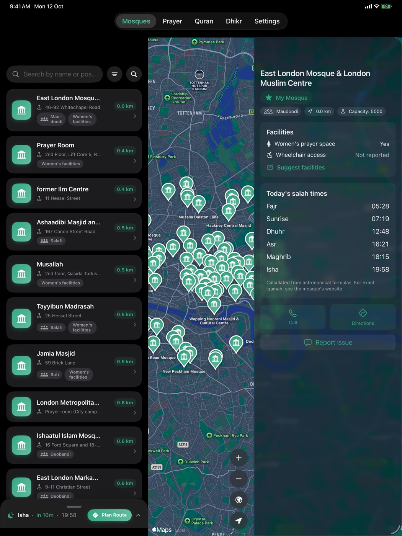Expand former Ilm Centre row chevron
This screenshot has height=536, width=402.
(135, 199)
